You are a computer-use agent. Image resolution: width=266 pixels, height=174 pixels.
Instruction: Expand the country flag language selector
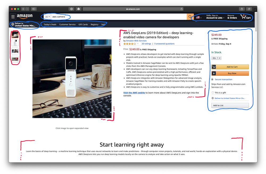click(199, 17)
